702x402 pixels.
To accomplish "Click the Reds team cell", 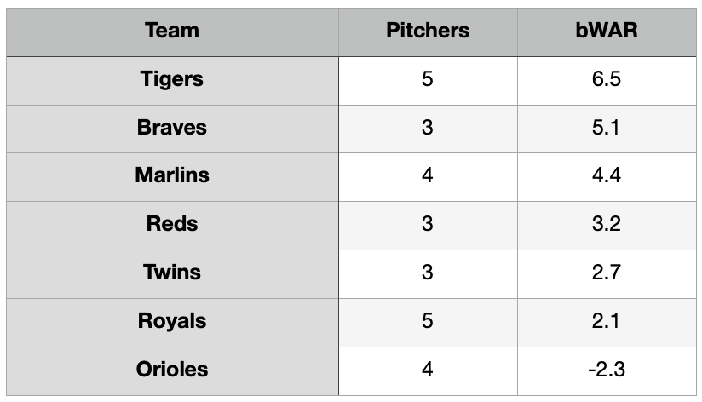I will tap(172, 224).
